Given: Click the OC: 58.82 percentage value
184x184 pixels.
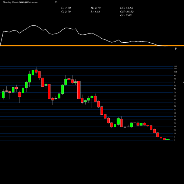Looking at the screenshot, I should pyautogui.click(x=127, y=8).
